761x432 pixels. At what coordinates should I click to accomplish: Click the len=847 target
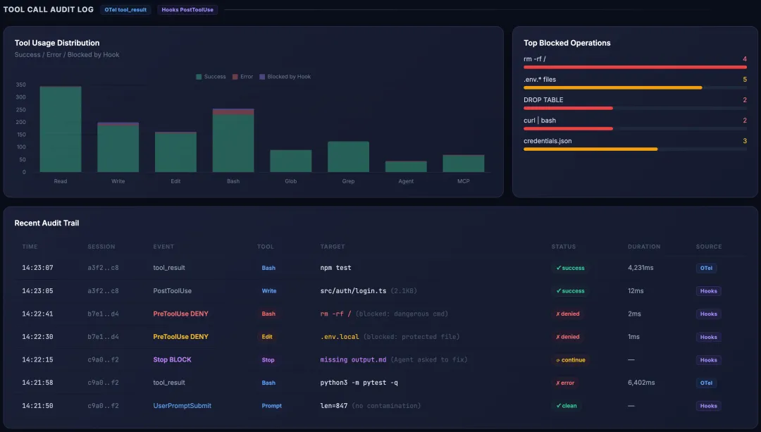point(334,405)
